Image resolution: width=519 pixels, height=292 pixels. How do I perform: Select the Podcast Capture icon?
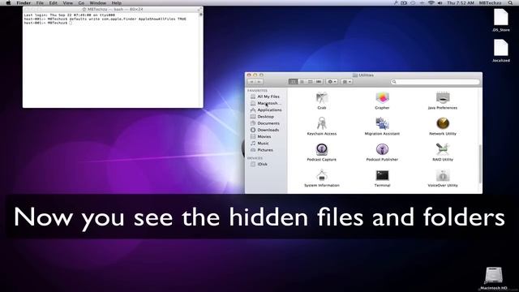click(x=322, y=149)
